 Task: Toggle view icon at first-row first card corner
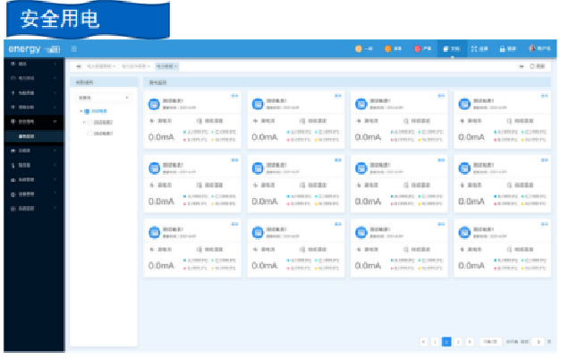(x=234, y=96)
